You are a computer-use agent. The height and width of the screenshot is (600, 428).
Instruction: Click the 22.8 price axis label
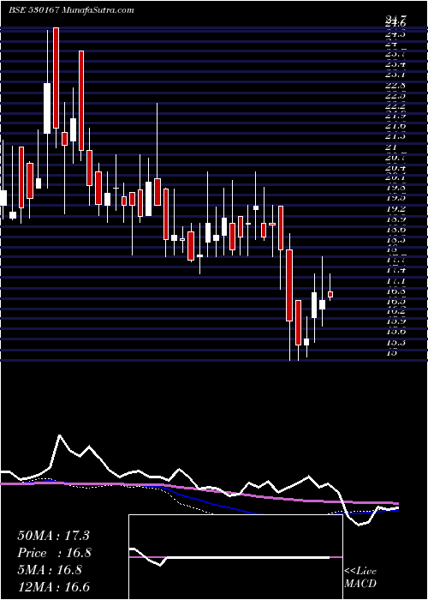coord(396,85)
